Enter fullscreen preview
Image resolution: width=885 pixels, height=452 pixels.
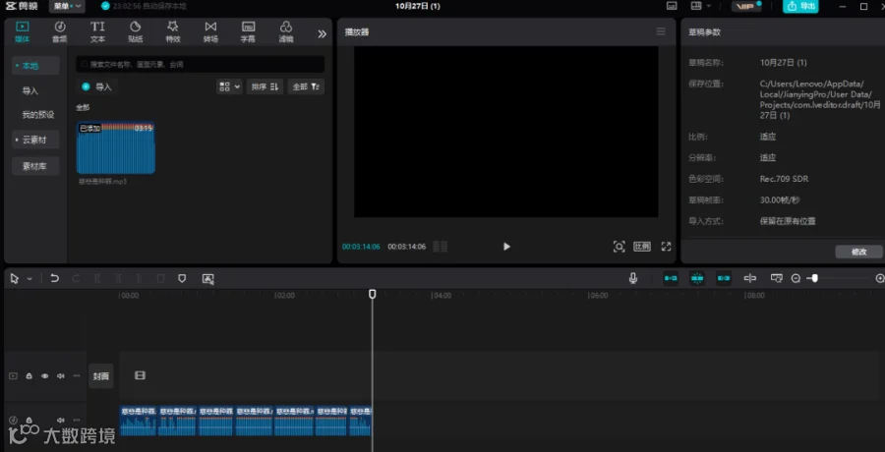666,247
